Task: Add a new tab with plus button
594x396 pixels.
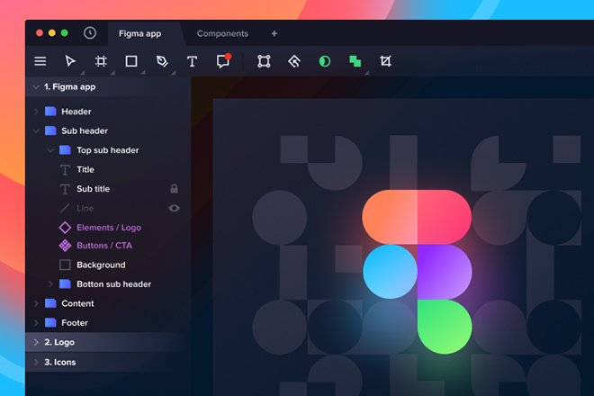Action: coord(274,33)
